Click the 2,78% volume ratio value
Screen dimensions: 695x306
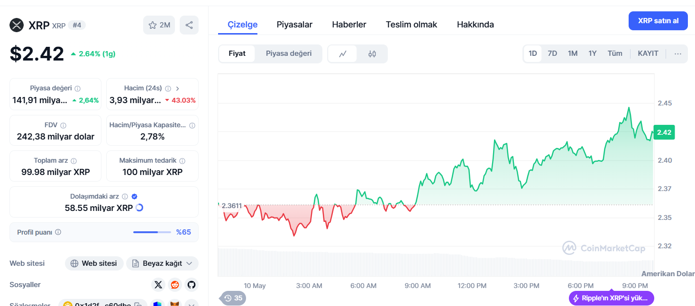(x=152, y=137)
